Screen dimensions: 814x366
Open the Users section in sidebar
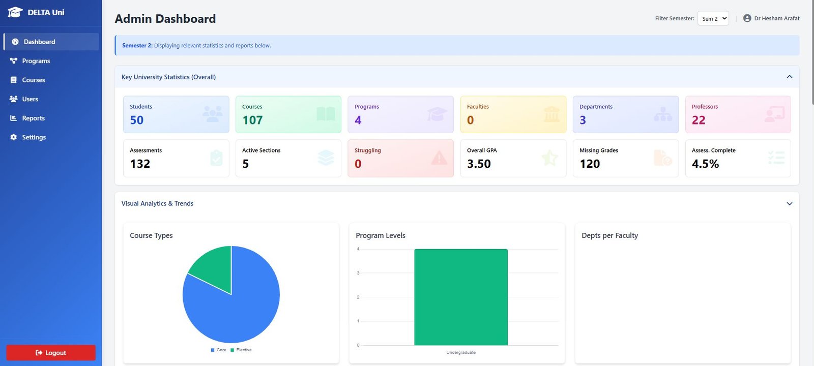pyautogui.click(x=30, y=99)
